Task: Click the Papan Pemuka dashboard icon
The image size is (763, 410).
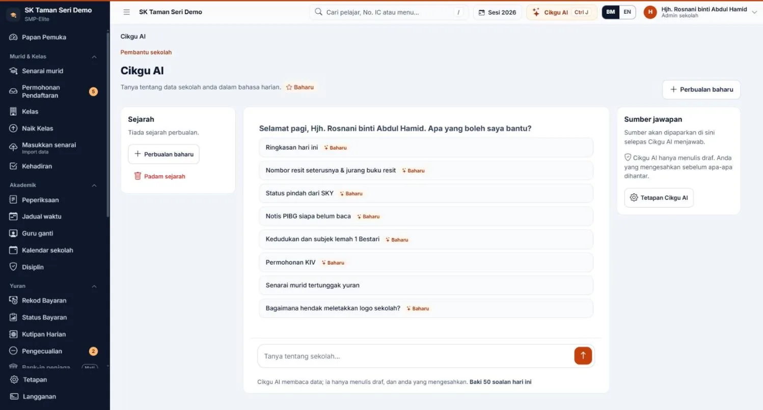Action: point(13,37)
